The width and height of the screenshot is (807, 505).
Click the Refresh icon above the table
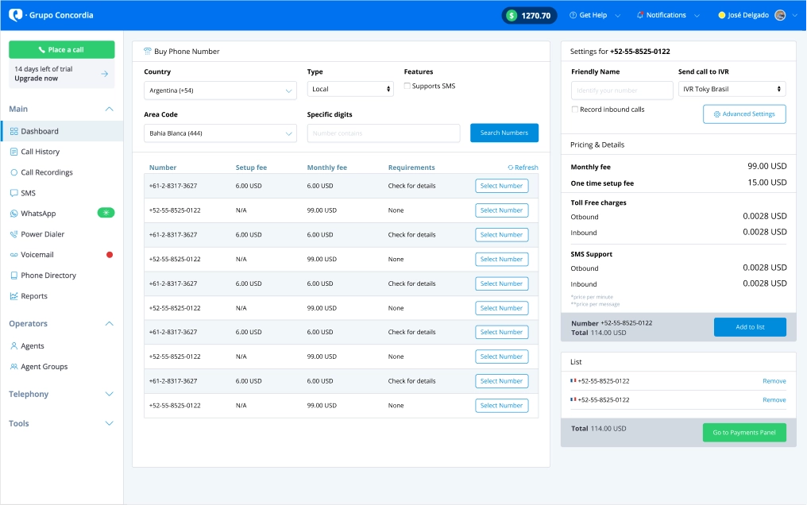511,168
